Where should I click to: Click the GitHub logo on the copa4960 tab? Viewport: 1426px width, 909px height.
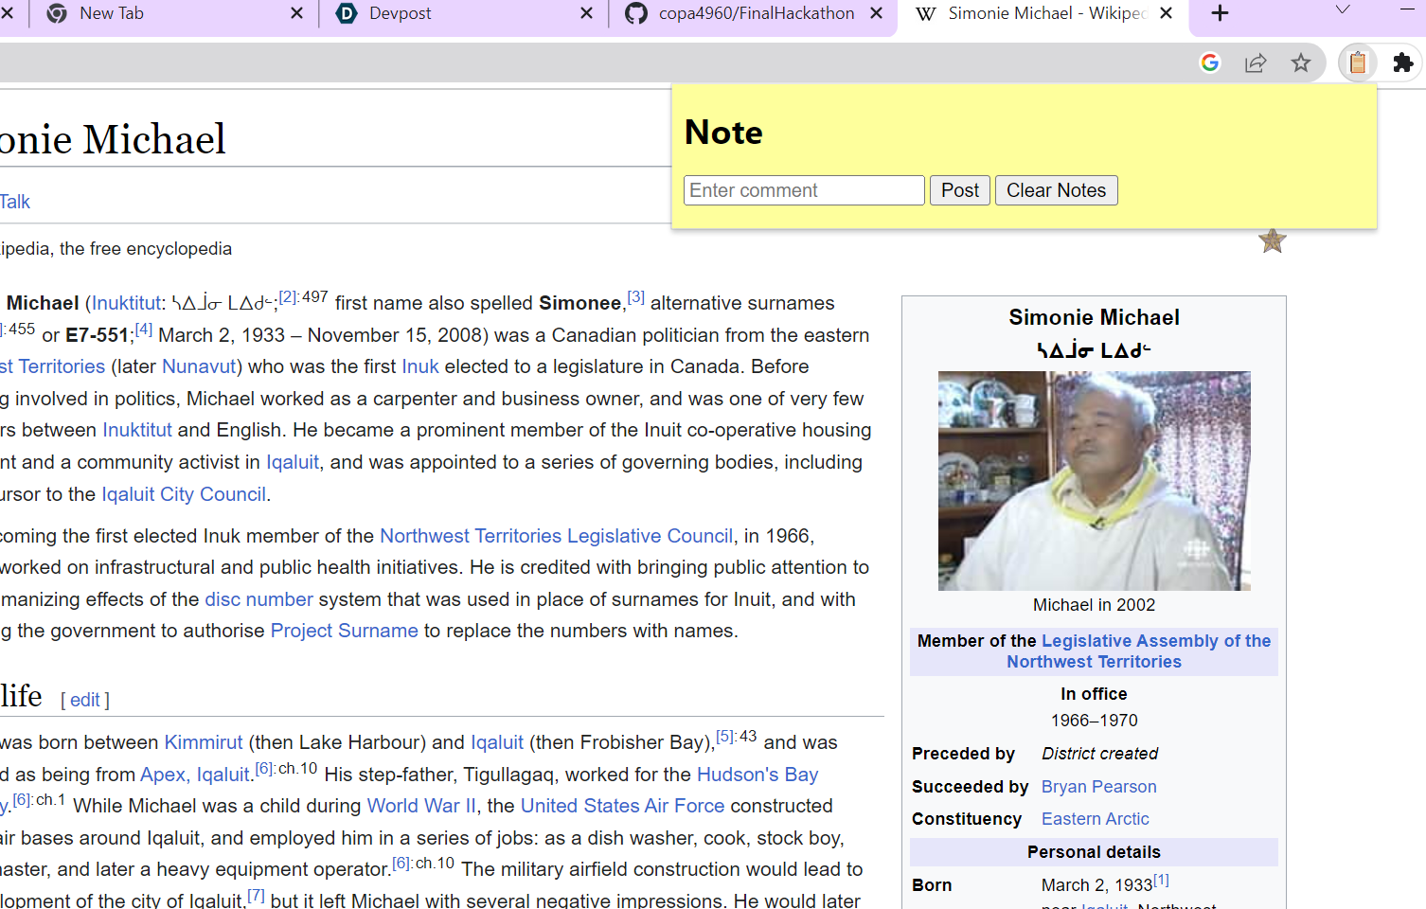pyautogui.click(x=635, y=13)
